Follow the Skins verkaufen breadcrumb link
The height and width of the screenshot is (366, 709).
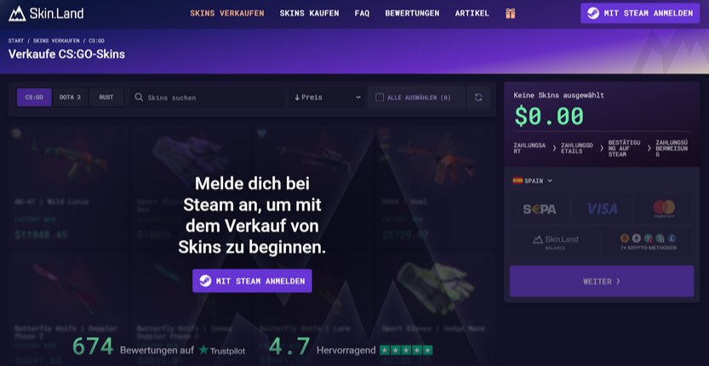click(x=56, y=41)
